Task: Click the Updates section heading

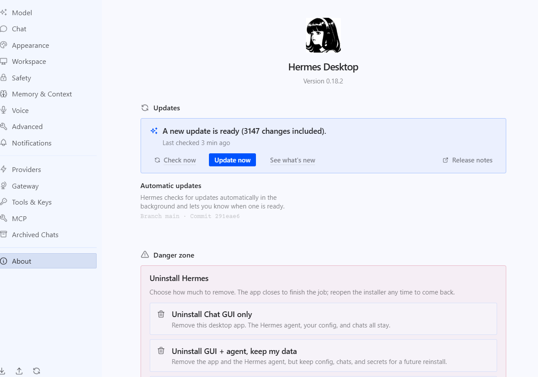Action: pos(167,108)
